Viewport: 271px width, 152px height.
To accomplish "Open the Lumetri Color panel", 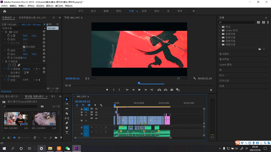I will point(226,65).
